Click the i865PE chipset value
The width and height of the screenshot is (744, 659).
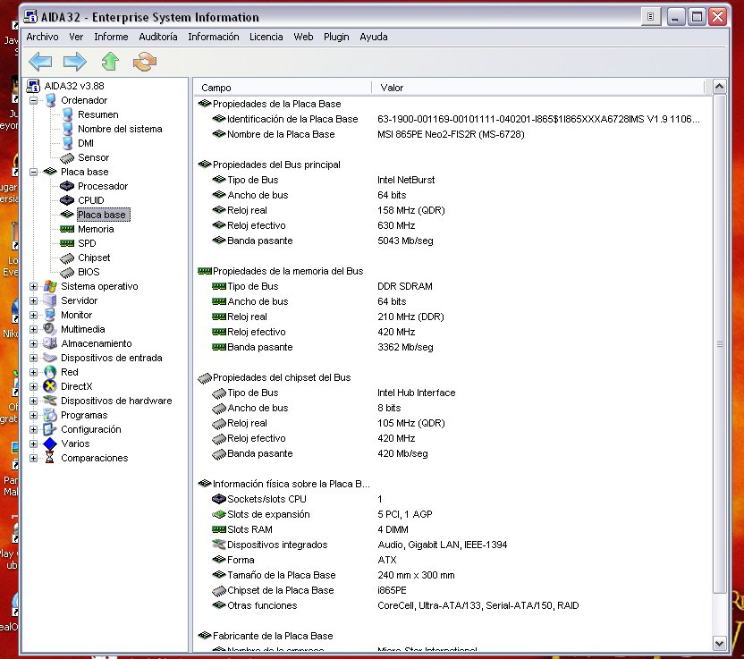(392, 590)
